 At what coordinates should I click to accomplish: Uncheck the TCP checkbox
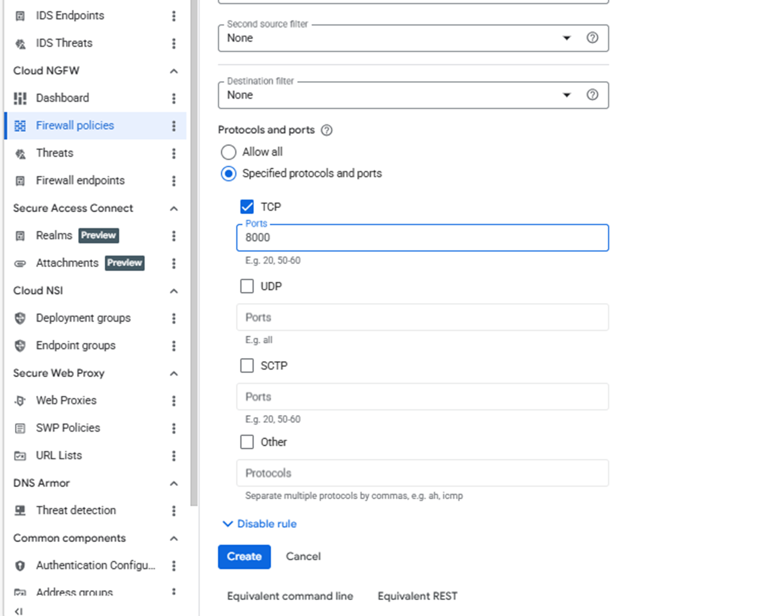tap(247, 207)
